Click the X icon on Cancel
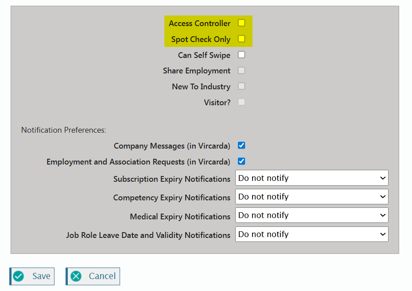 [76, 276]
